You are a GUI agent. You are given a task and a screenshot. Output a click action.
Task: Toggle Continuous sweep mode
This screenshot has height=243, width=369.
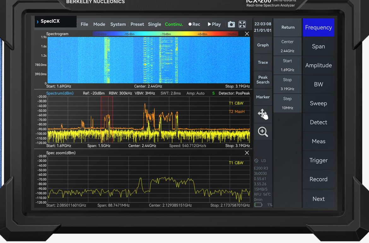coord(174,24)
